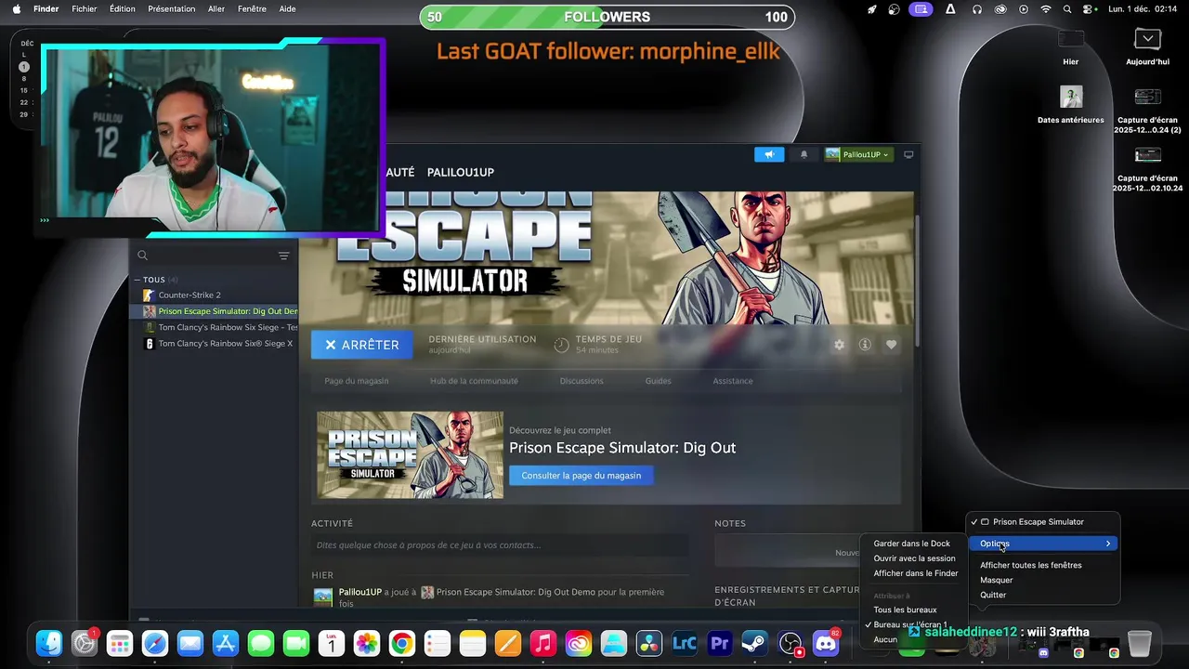Choose 'Afficher toutes les fenêtres'
The width and height of the screenshot is (1189, 669).
(1043, 565)
